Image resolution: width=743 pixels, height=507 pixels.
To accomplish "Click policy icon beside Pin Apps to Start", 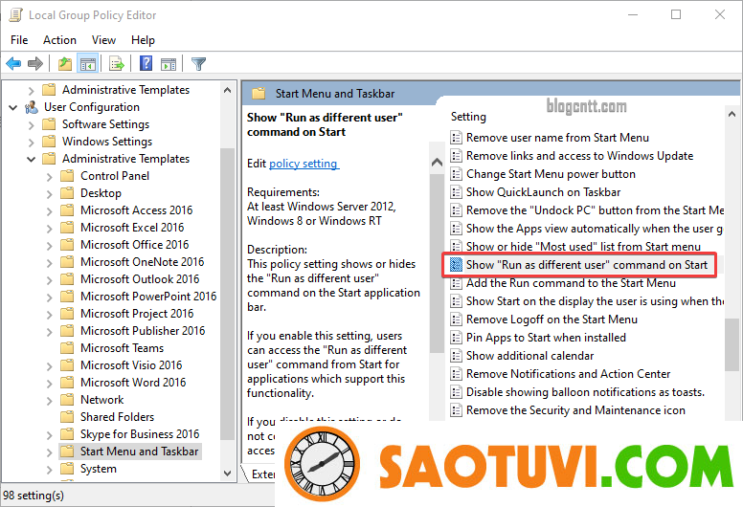I will point(456,338).
